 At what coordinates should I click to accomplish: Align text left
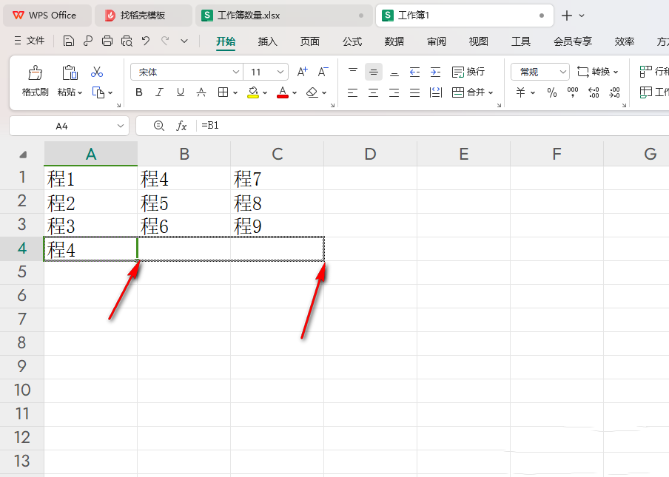click(353, 92)
